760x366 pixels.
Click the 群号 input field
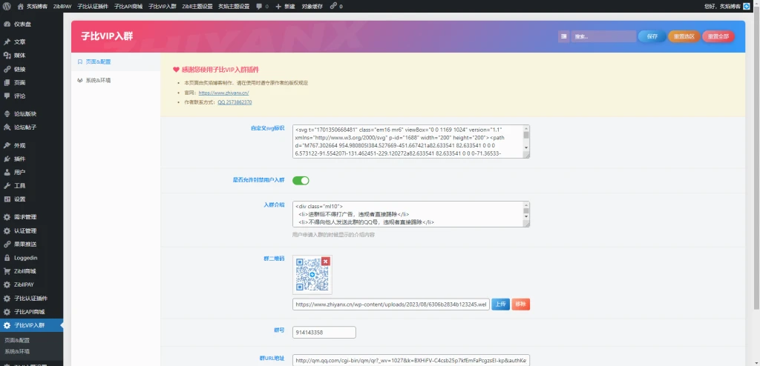(x=324, y=333)
